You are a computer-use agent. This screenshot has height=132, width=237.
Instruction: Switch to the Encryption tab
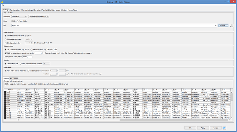tap(37, 10)
